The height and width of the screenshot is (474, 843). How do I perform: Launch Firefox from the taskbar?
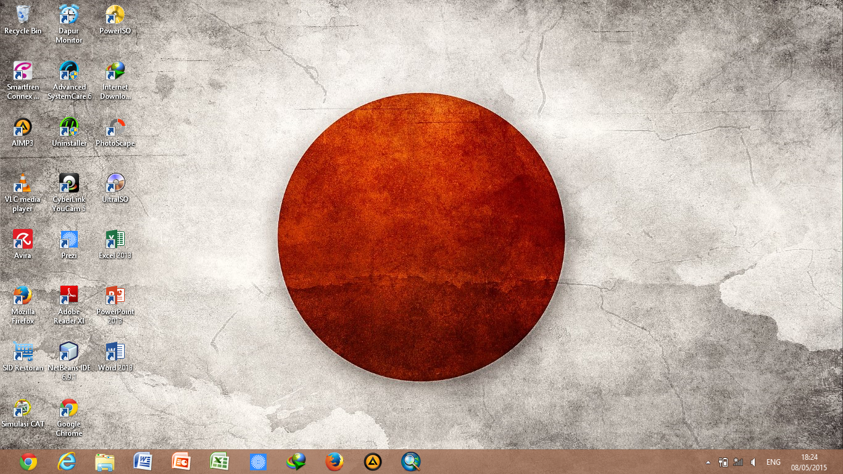point(334,462)
